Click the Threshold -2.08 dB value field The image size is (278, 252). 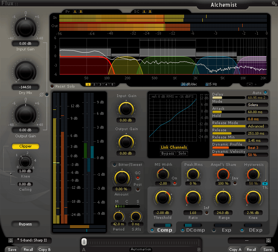[x=163, y=213]
